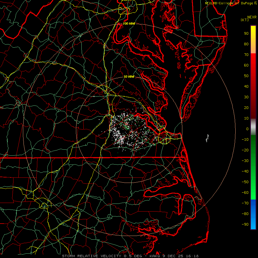Click the 100 NMI range ring label
Image resolution: width=258 pixels, height=258 pixels.
pos(129,24)
